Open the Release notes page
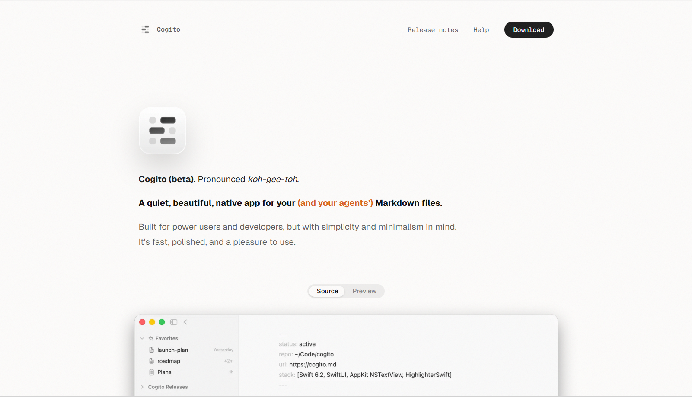Screen dimensions: 692x398 point(433,30)
